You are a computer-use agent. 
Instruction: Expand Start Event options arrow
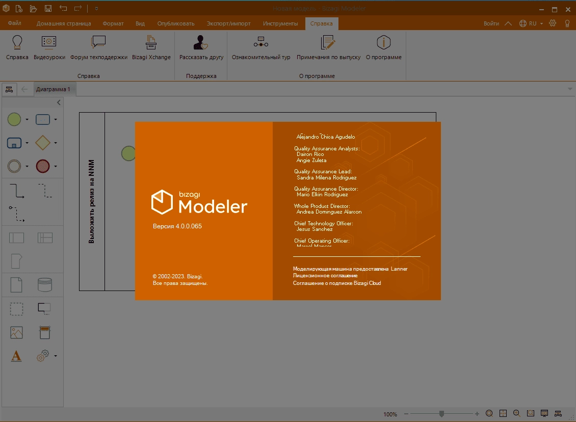coord(27,119)
